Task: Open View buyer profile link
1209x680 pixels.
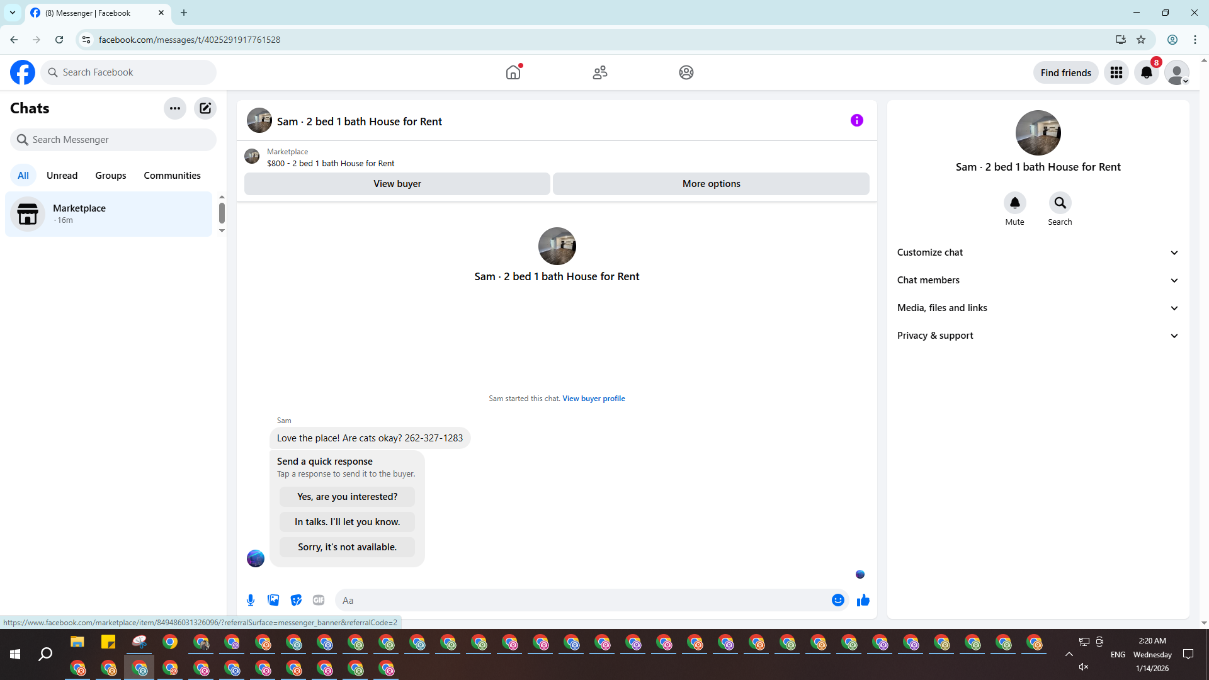Action: [x=593, y=399]
